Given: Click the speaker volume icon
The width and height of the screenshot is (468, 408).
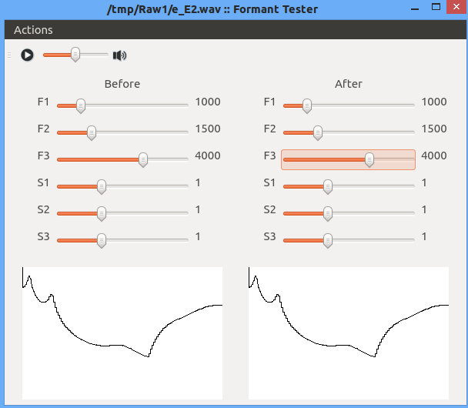Looking at the screenshot, I should point(119,55).
